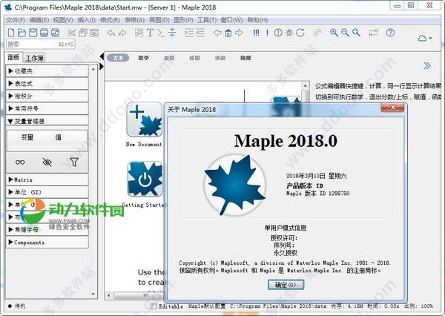
Task: Select the 面板 tab
Action: coord(13,57)
